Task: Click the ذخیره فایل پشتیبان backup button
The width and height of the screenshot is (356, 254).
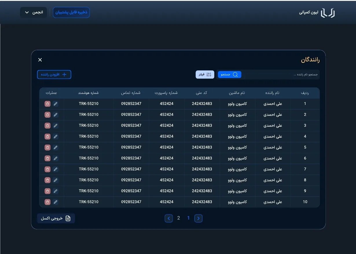Action: [71, 12]
